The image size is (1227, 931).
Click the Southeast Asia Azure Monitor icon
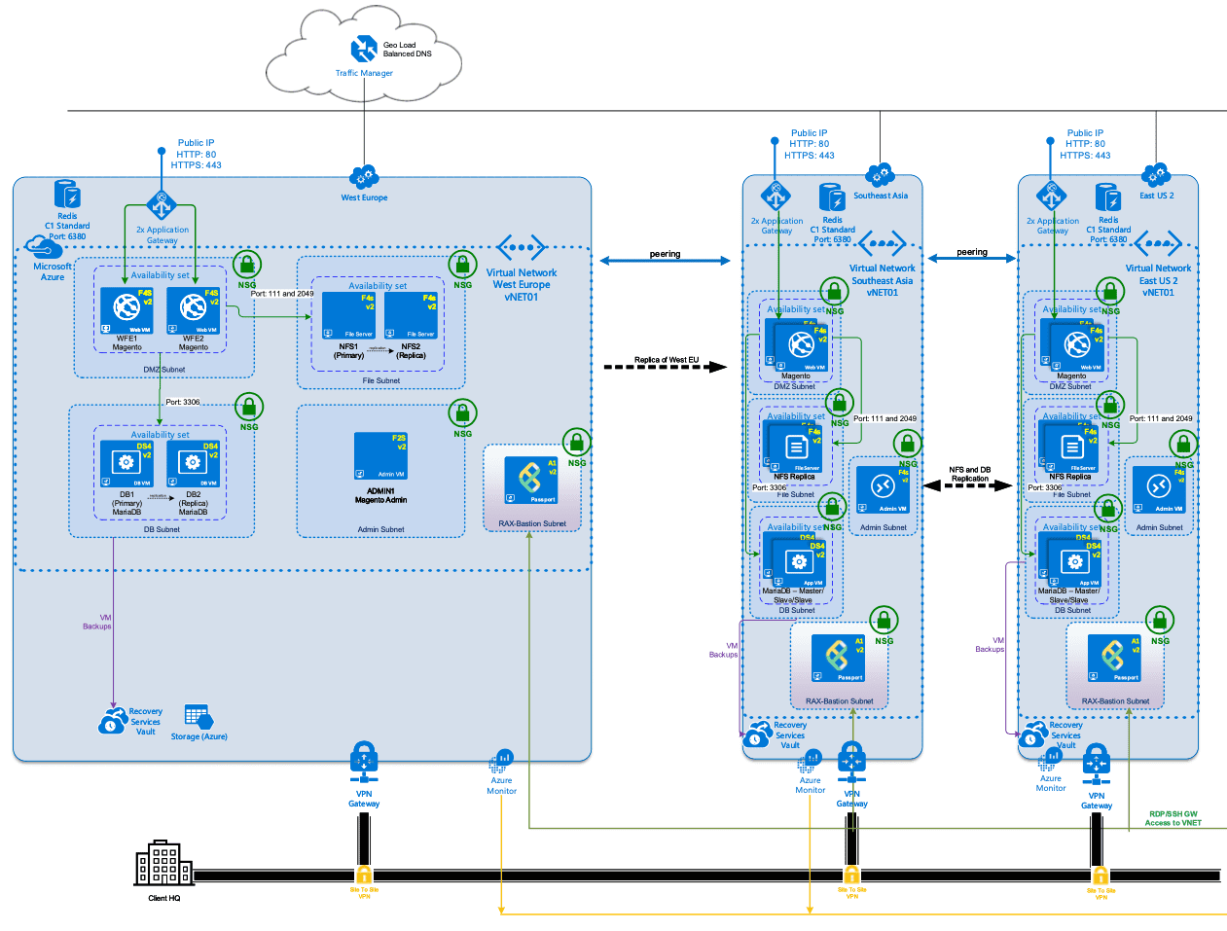811,761
